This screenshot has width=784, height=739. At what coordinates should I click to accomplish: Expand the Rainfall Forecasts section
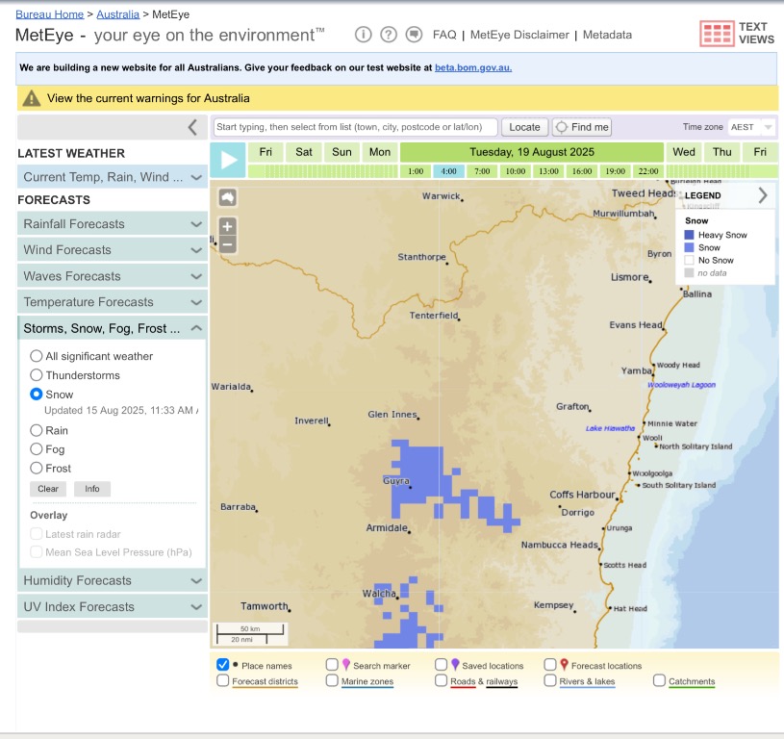[x=113, y=224]
